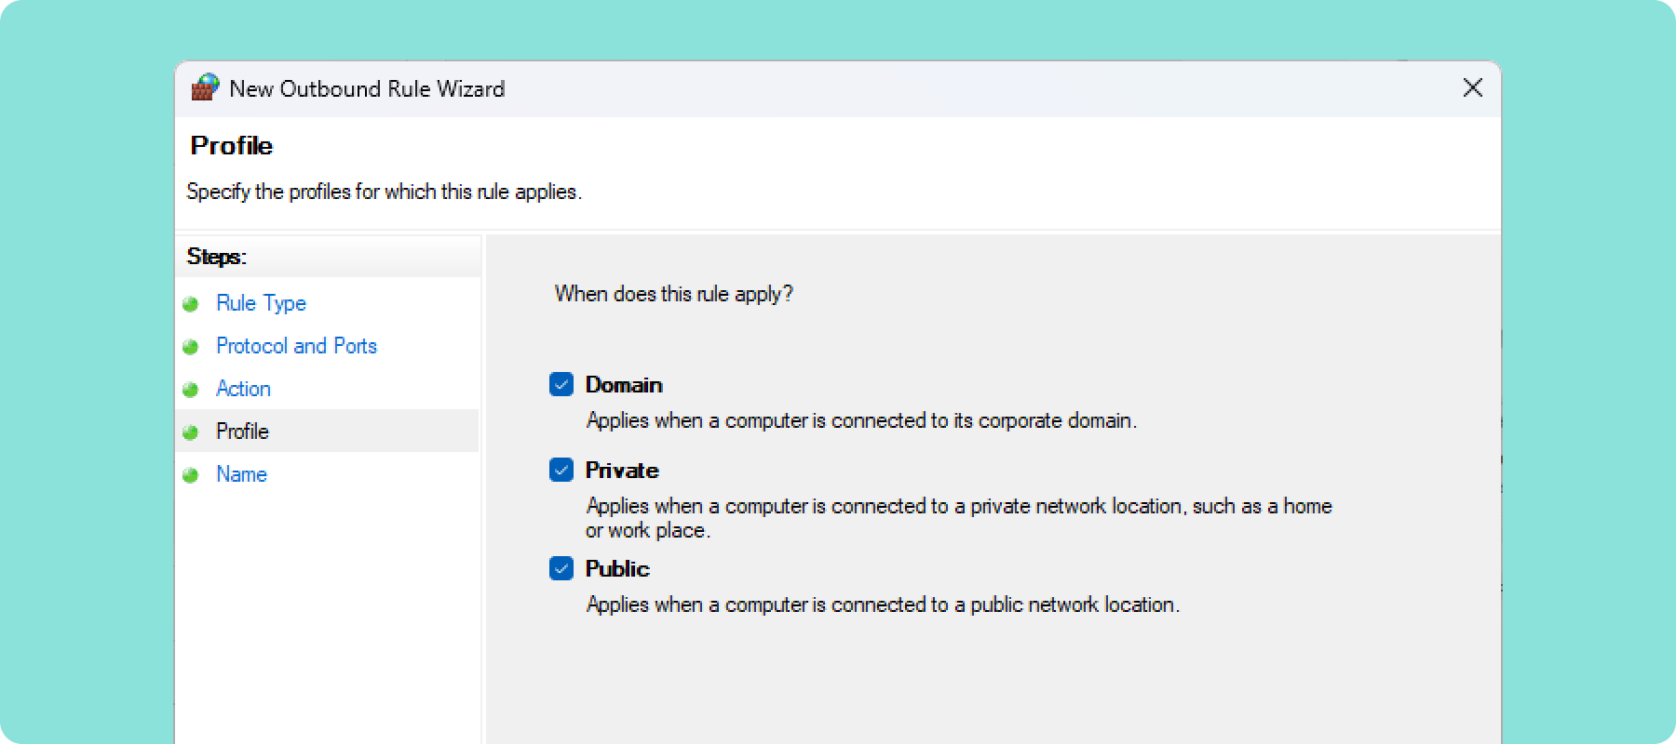The height and width of the screenshot is (744, 1676).
Task: Click the green bullet beside Rule Type
Action: (x=191, y=304)
